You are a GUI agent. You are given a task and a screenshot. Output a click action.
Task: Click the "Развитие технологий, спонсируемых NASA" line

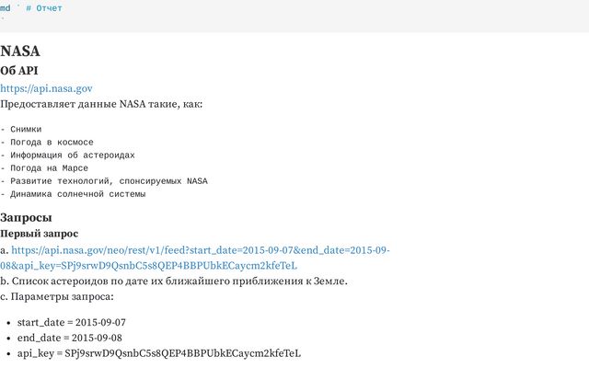click(109, 181)
